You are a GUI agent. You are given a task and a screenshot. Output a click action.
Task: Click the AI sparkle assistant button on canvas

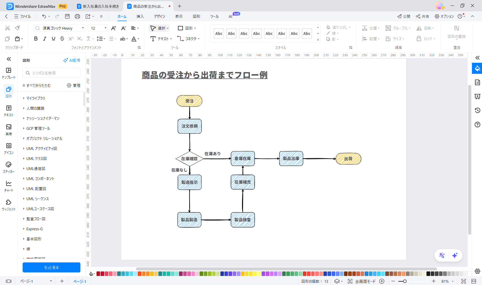point(455,255)
